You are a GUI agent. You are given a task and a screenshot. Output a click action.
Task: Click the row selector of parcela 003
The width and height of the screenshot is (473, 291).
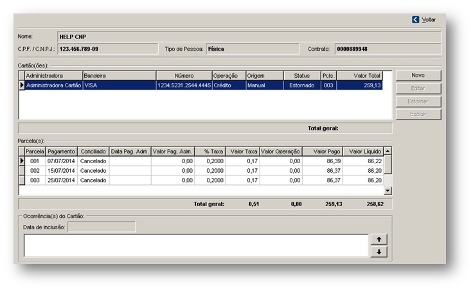22,181
